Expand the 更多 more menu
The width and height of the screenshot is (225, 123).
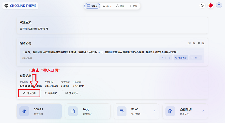pos(133,6)
